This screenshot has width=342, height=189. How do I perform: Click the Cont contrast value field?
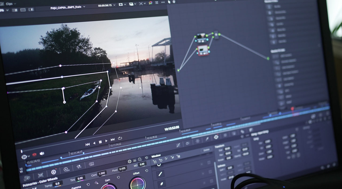[102, 173]
